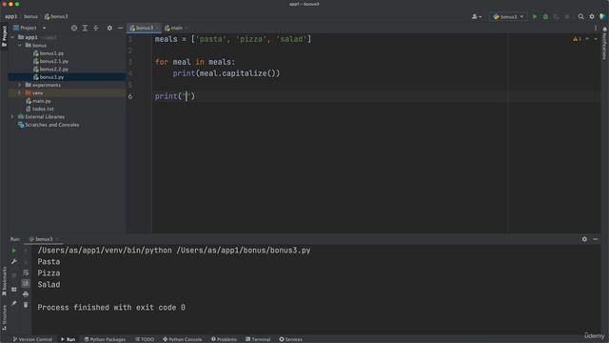Click Expand All icon in Project panel
The height and width of the screenshot is (343, 609).
click(85, 28)
